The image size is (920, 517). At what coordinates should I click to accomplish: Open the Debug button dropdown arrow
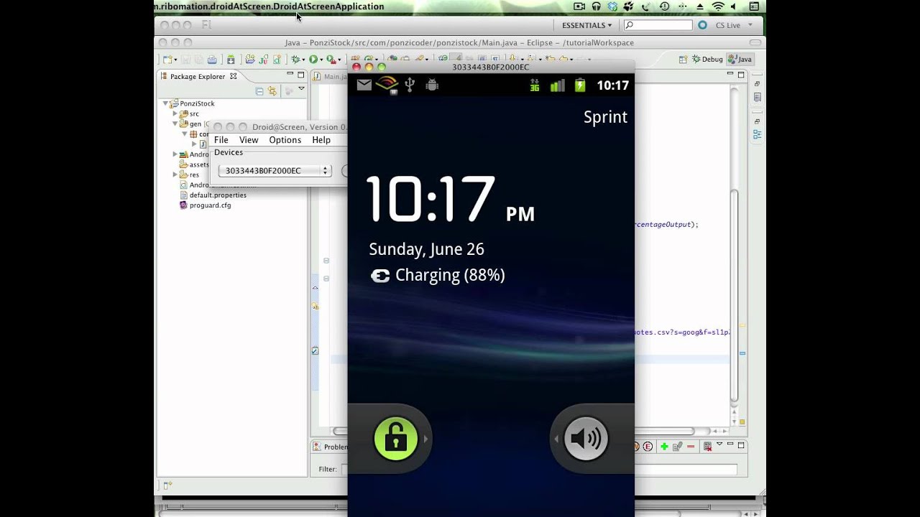point(303,60)
